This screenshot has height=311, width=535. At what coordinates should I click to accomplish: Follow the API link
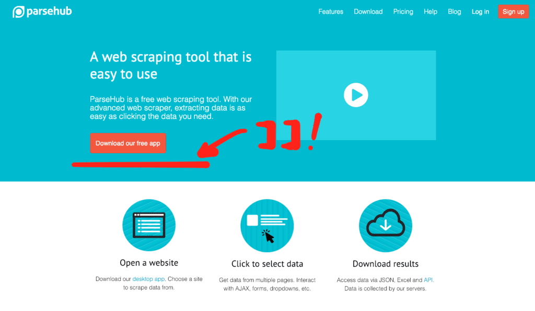(428, 280)
